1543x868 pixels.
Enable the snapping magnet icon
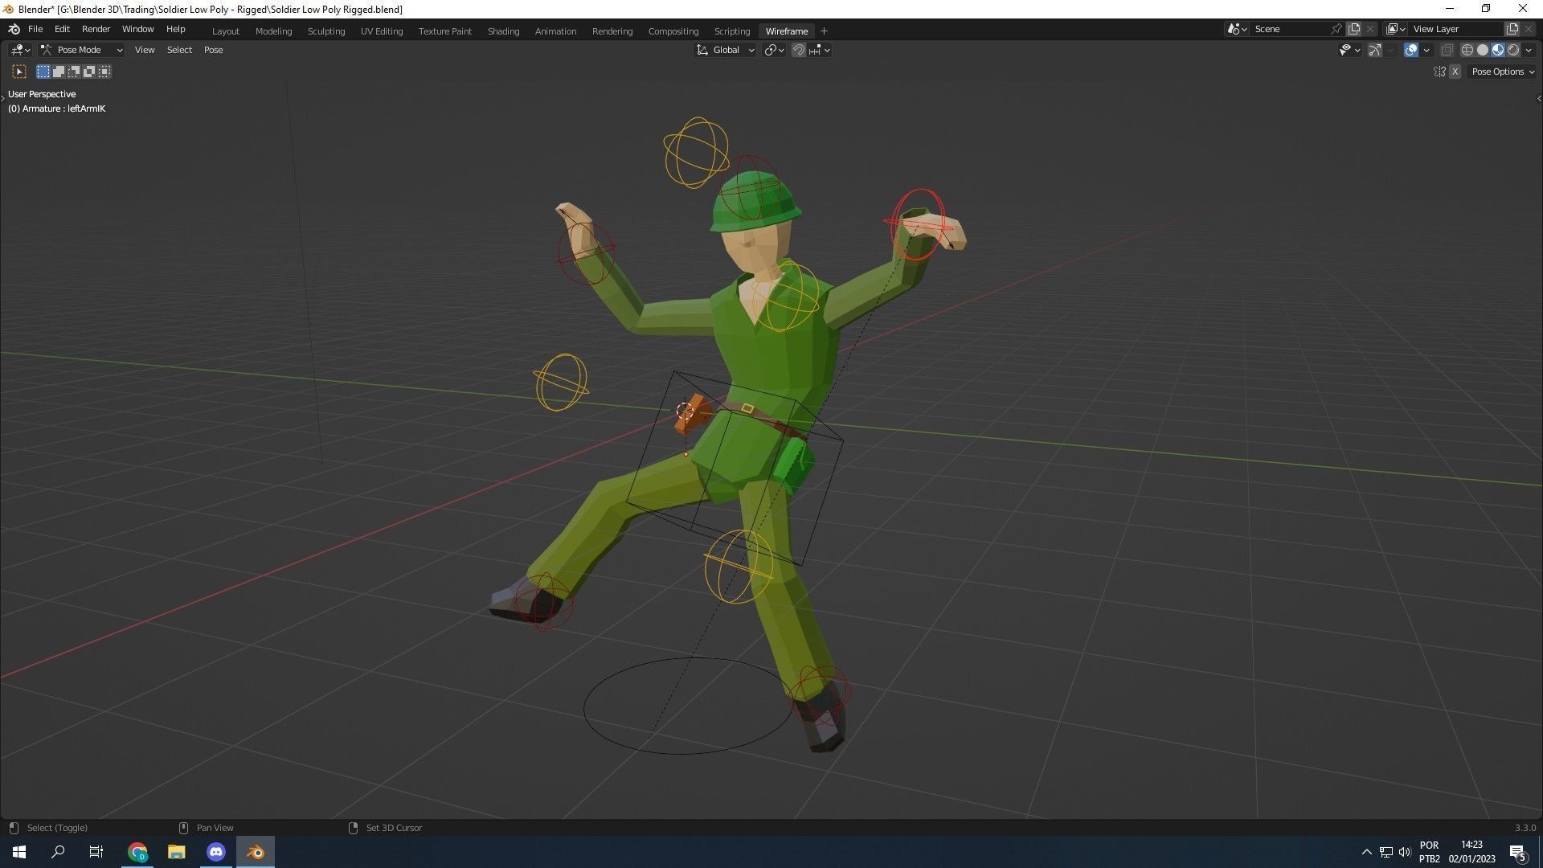[x=799, y=50]
